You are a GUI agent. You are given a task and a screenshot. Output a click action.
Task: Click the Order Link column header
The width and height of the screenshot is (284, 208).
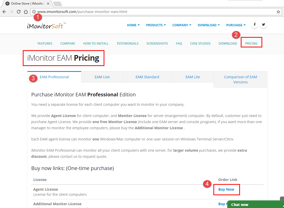pyautogui.click(x=228, y=180)
